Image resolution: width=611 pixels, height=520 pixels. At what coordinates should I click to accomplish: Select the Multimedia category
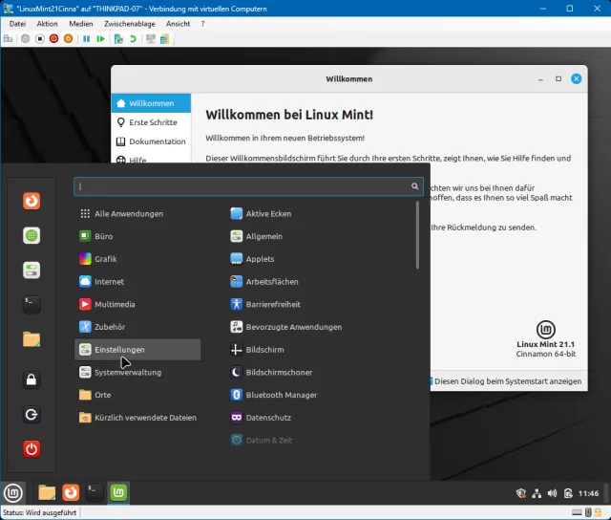coord(137,304)
